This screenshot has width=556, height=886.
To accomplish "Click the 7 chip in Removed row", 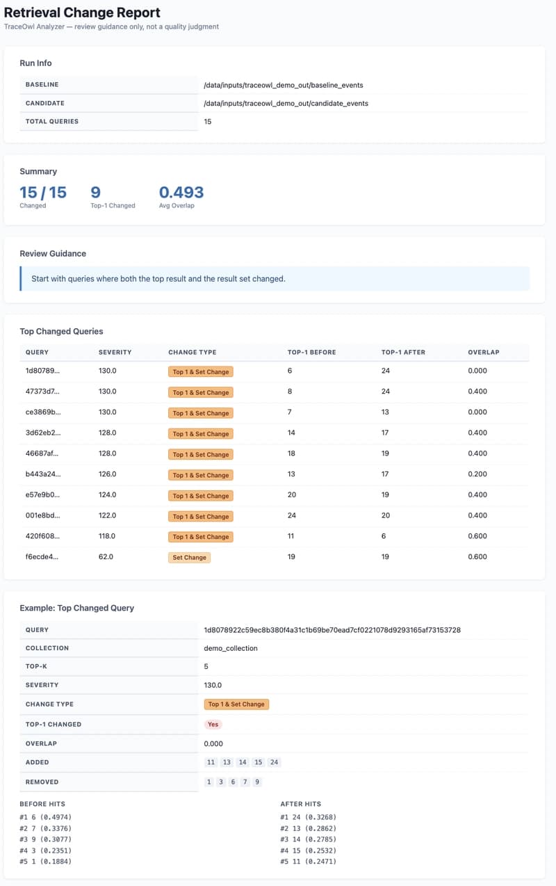I will click(x=245, y=782).
